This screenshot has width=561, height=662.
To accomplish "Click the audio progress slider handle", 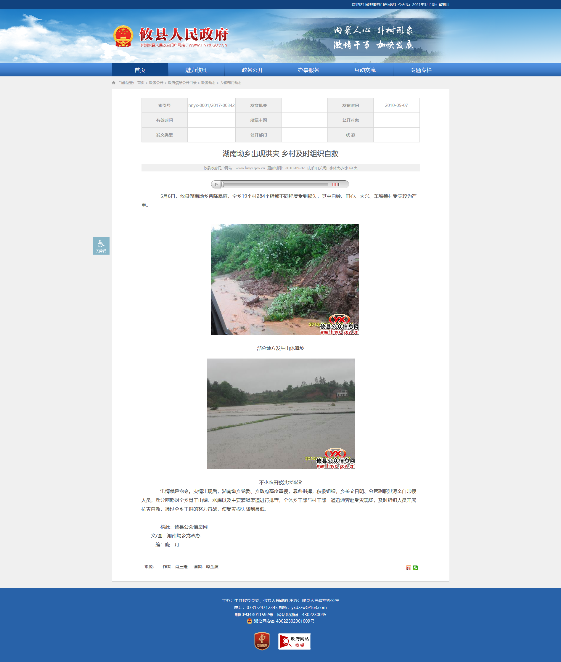I will coord(223,184).
